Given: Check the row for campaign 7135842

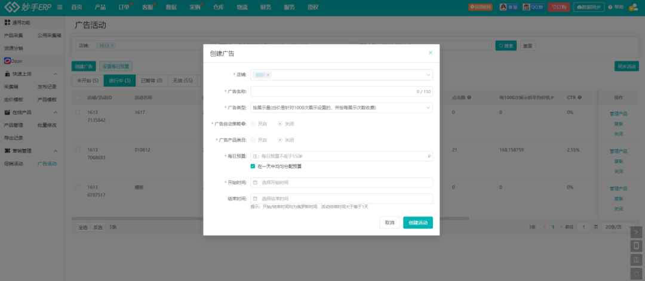Looking at the screenshot, I should (x=78, y=112).
